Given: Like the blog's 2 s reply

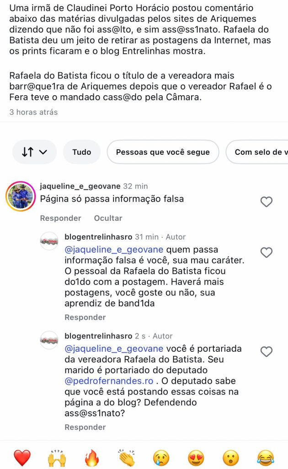Looking at the screenshot, I should 266,352.
